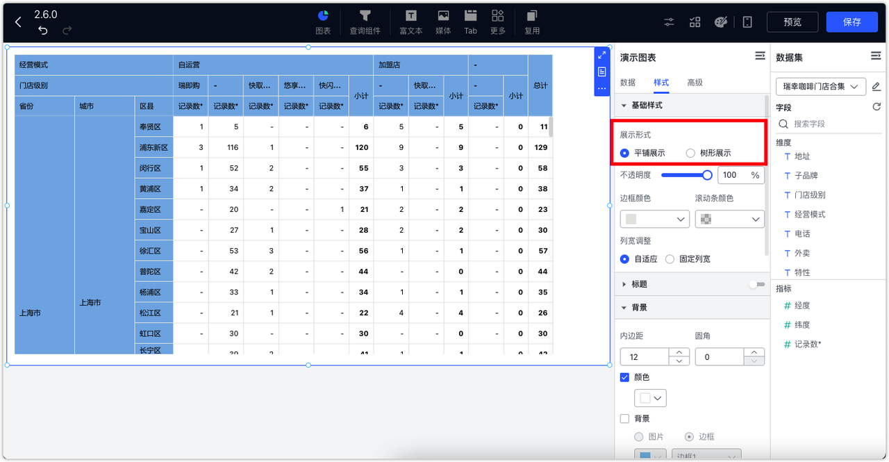Switch to the 数据 tab
The image size is (889, 462).
627,82
